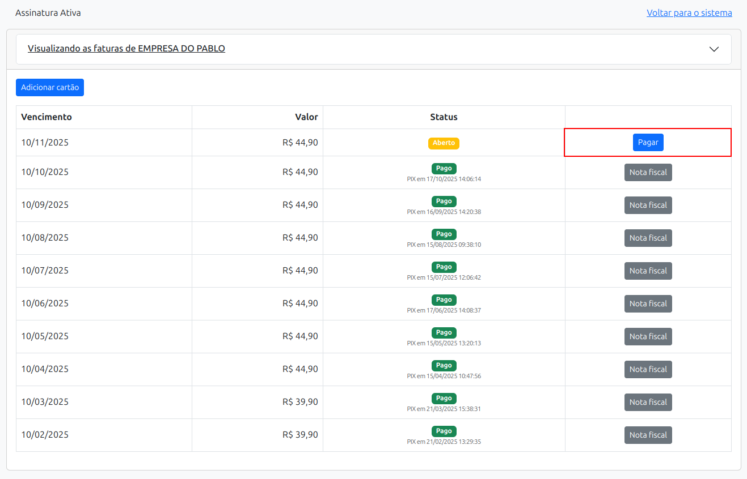Viewport: 747px width, 479px height.
Task: Click the R$ 39,90 value for 10/03/2025
Action: [300, 402]
